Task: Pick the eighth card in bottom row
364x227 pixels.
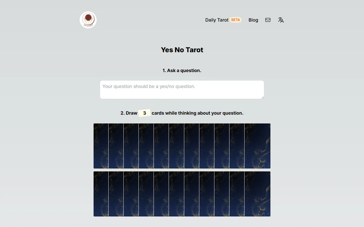Action: pyautogui.click(x=207, y=194)
